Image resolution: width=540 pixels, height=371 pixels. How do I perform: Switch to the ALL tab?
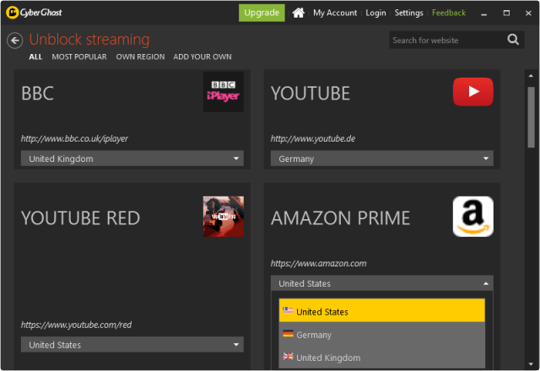click(35, 56)
